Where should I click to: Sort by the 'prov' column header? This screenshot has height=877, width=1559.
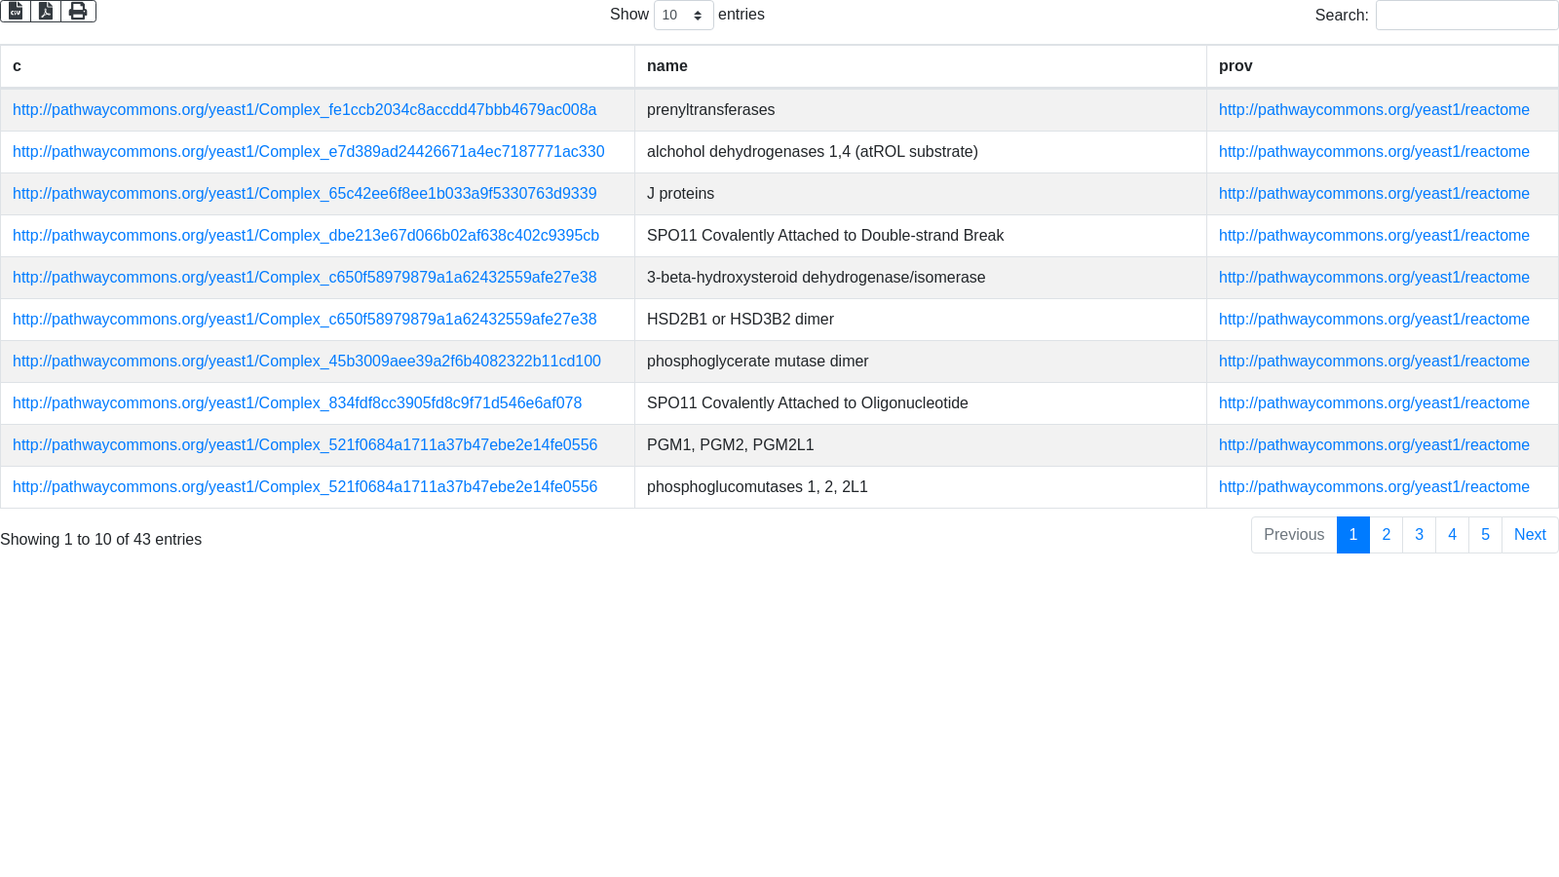click(x=1382, y=66)
